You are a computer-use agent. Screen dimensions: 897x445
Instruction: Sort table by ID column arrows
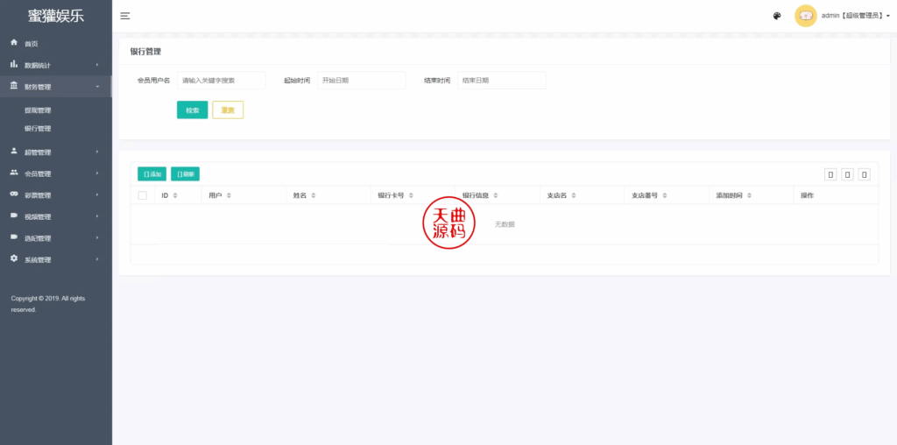(x=175, y=195)
